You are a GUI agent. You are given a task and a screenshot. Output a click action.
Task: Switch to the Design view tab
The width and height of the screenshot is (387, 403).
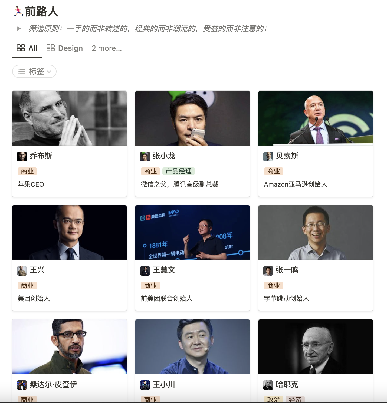pos(65,48)
